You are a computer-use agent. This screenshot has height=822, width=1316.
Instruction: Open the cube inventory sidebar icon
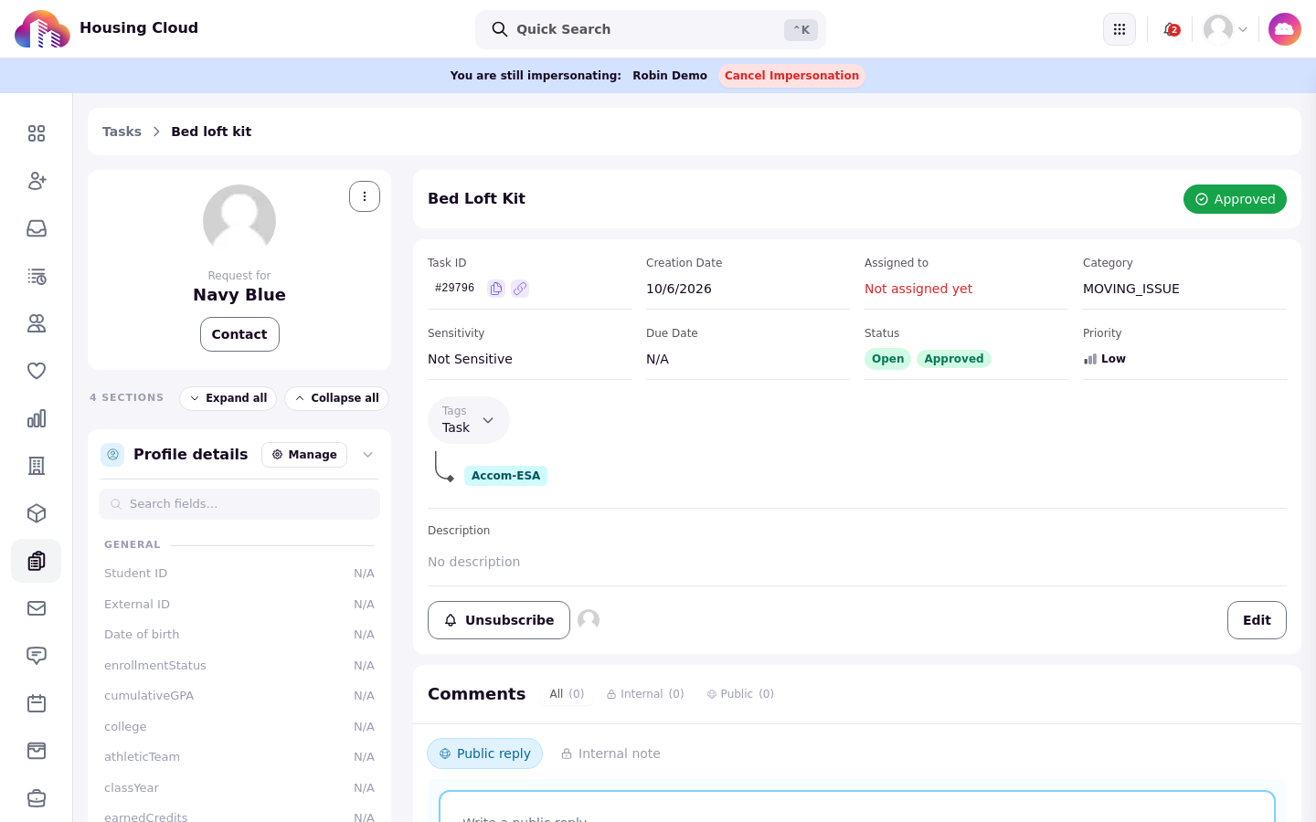pyautogui.click(x=37, y=513)
